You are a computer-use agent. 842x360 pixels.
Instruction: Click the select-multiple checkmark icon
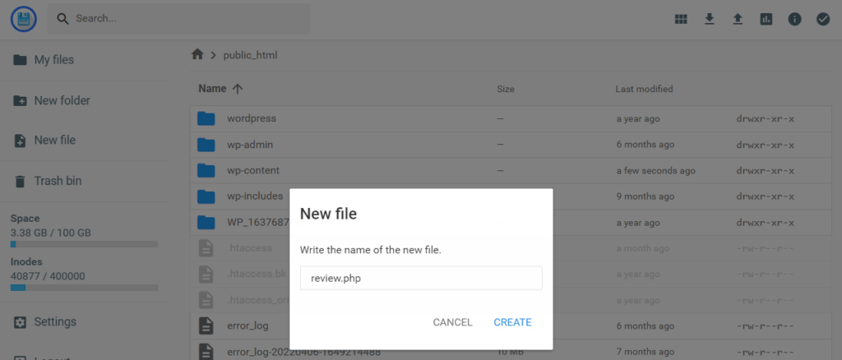[x=823, y=19]
